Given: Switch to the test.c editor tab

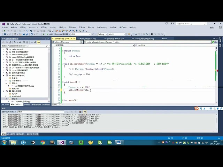Looking at the screenshot, I should point(164,39).
